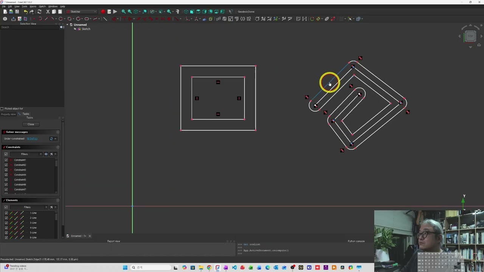Collapse the Unnamed document tree node
This screenshot has width=484, height=272.
click(67, 25)
